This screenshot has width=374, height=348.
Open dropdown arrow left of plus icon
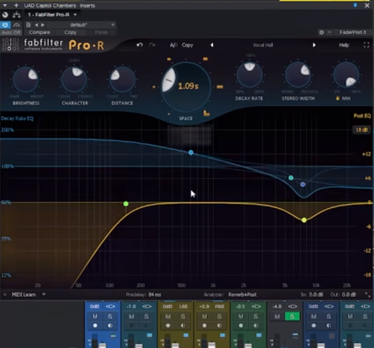coord(5,5)
